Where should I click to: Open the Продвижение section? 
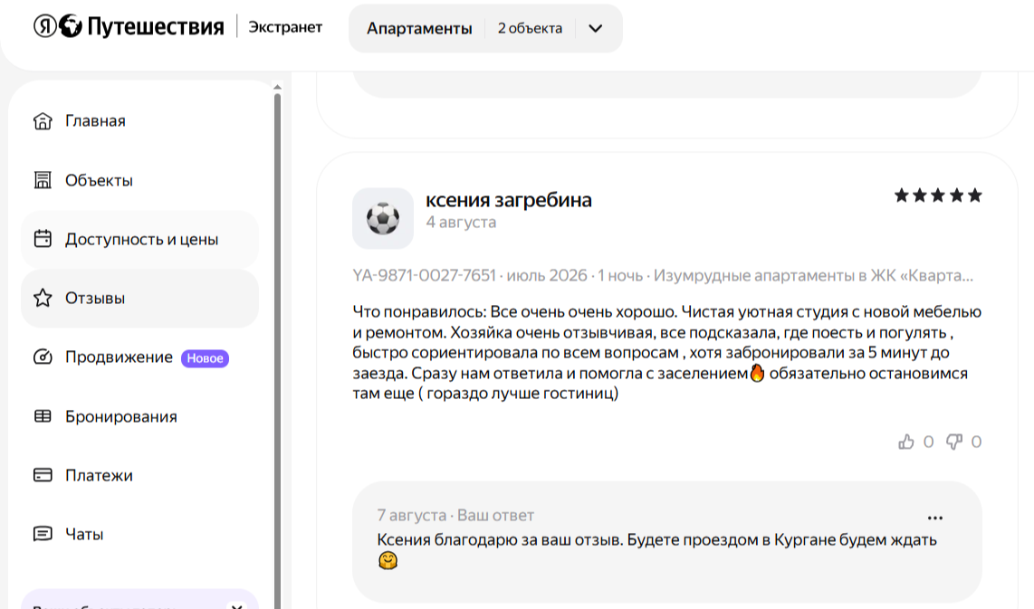[x=139, y=357]
